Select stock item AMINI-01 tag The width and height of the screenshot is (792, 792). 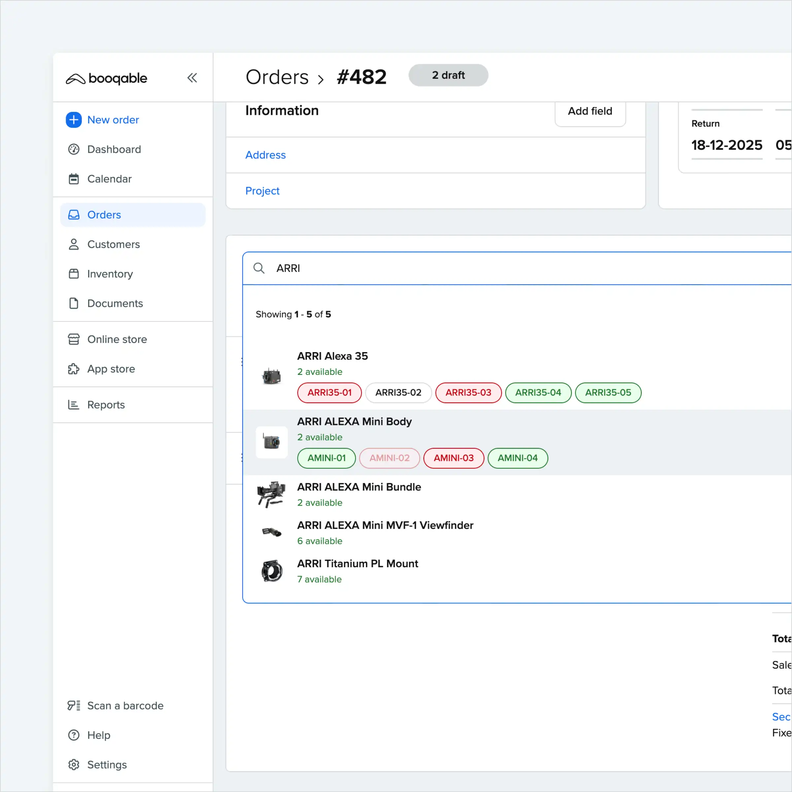326,458
